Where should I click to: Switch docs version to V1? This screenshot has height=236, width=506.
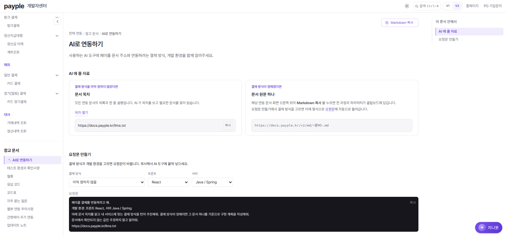pos(448,6)
